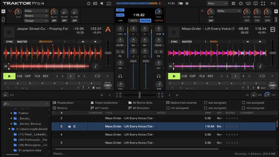Viewport: 279px width, 157px height.
Task: Click channel A volume fader
Action: tap(133, 61)
